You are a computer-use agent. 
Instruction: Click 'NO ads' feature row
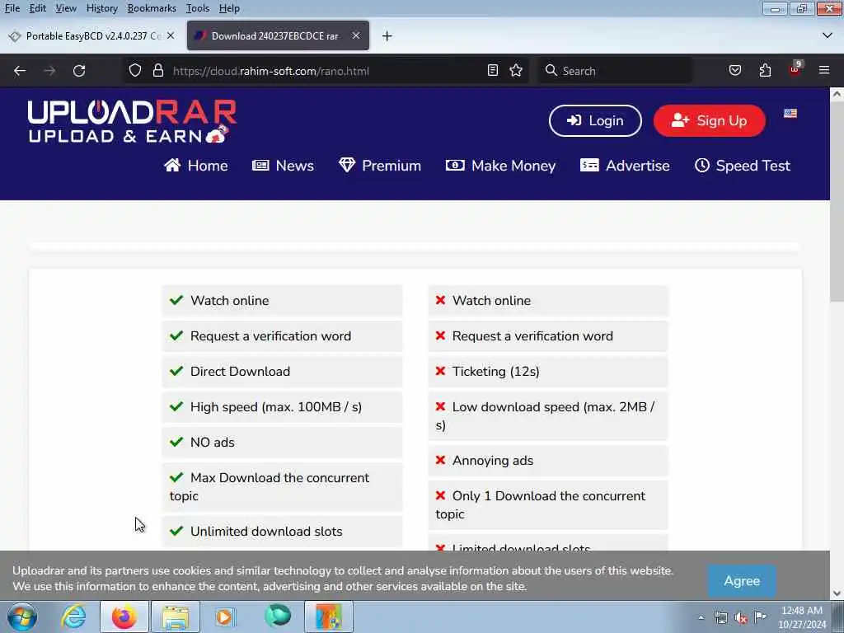pyautogui.click(x=282, y=443)
